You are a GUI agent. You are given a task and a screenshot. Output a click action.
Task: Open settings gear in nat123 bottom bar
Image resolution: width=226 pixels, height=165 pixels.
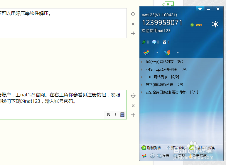click(152, 156)
